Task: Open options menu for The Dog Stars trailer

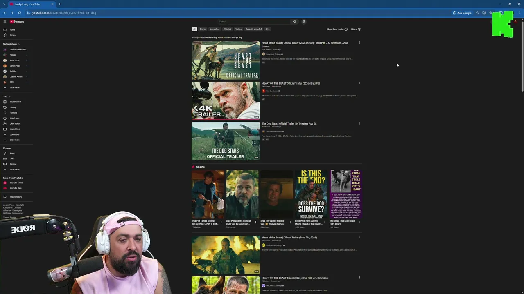Action: click(x=359, y=123)
